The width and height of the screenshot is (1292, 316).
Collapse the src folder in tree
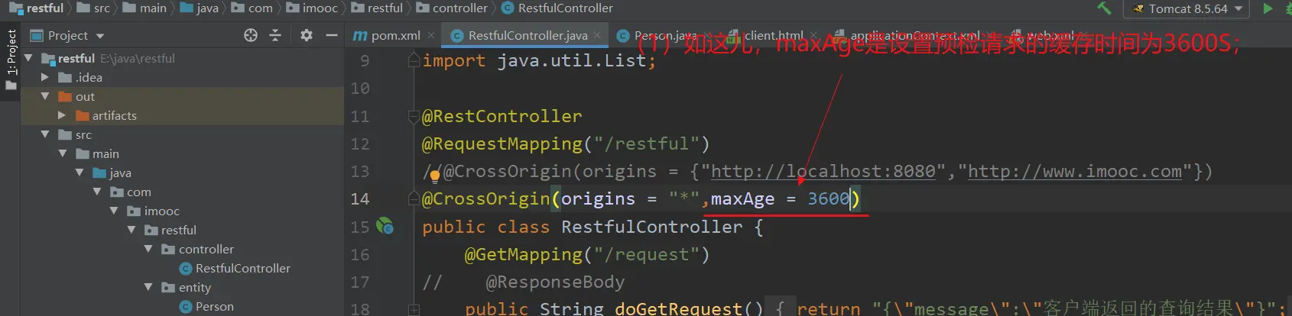pos(45,134)
